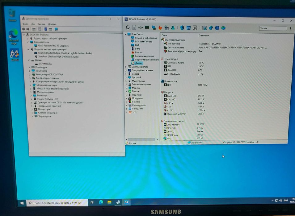Open the Recycle Bin desktop icon

pos(12,15)
